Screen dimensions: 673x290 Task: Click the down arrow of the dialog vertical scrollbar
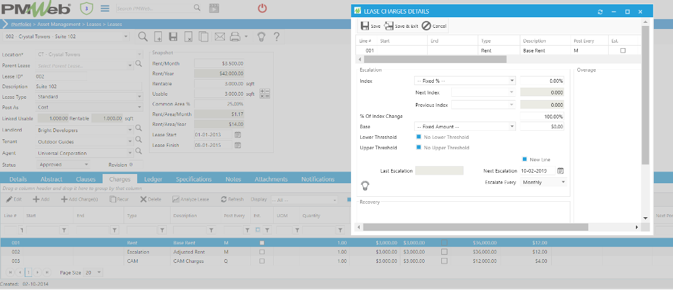[x=645, y=218]
